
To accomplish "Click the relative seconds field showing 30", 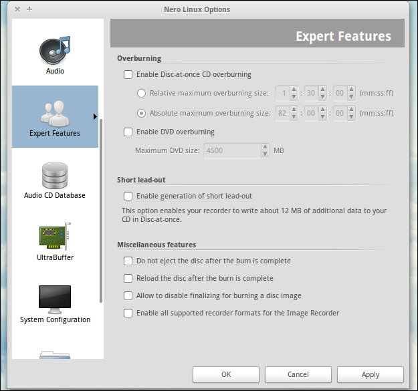I will point(312,93).
